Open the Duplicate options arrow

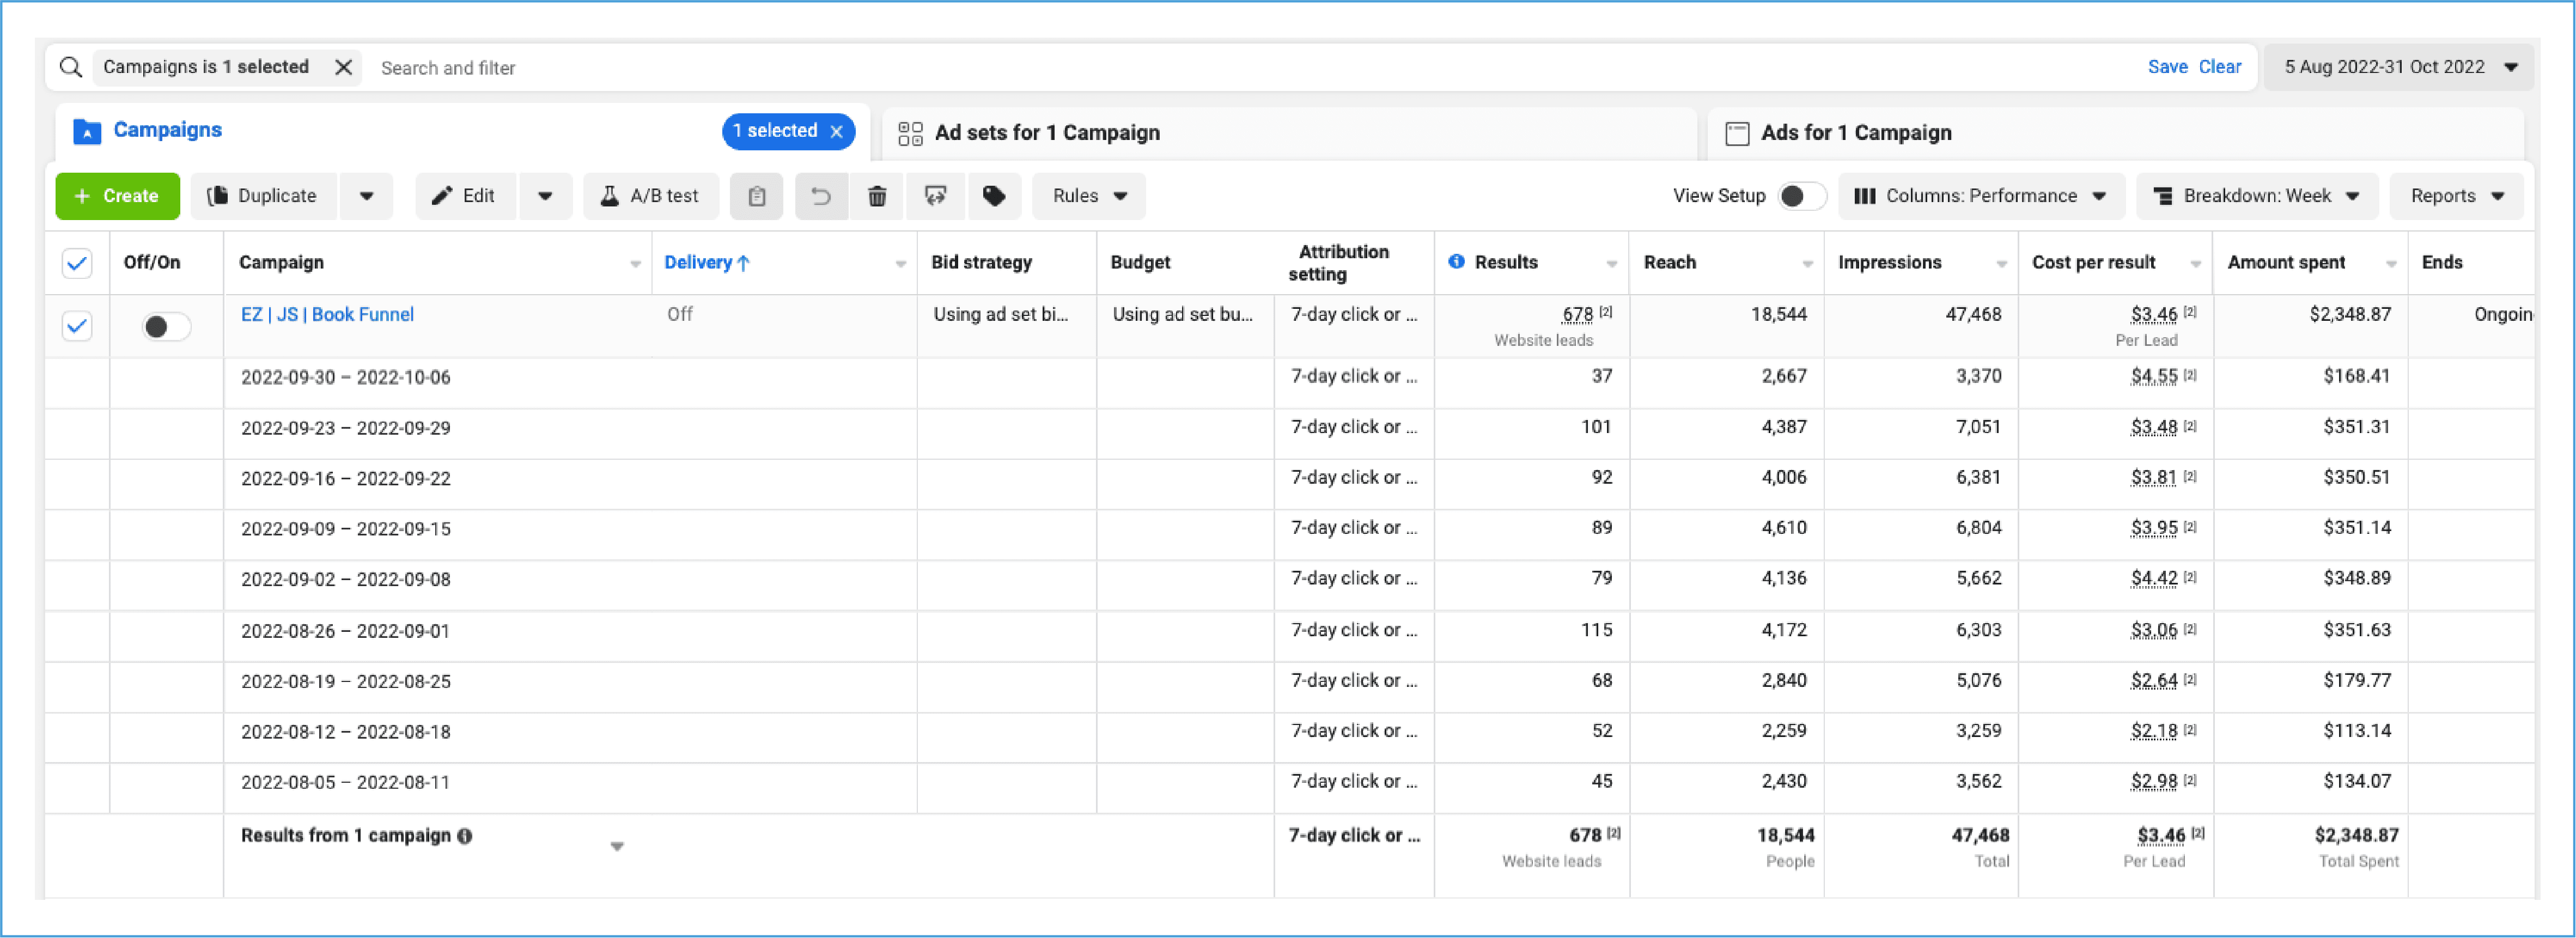coord(366,196)
